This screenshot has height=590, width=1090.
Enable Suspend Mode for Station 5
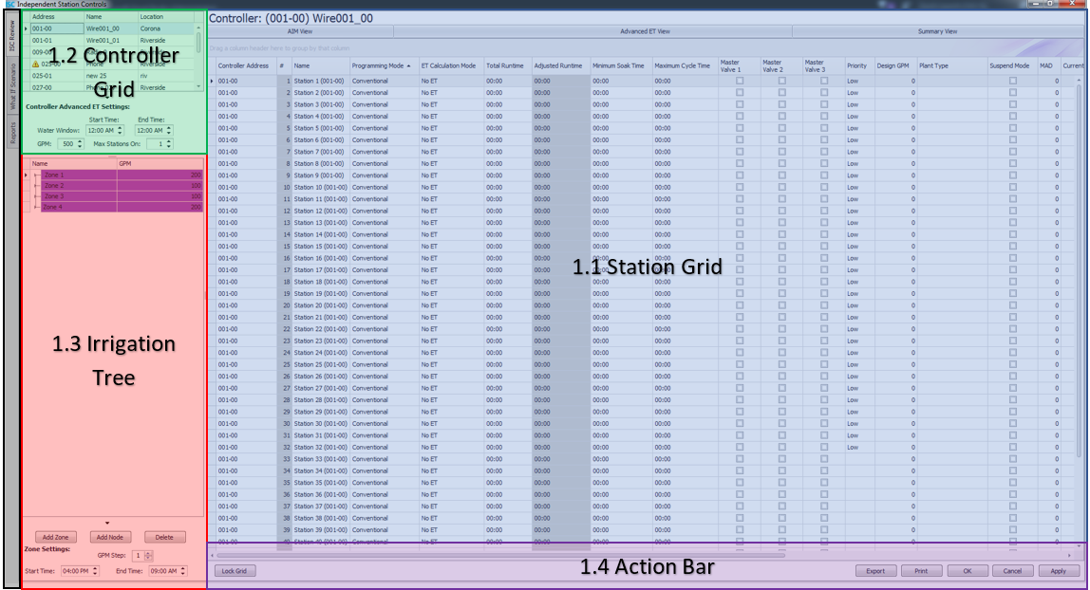(x=1013, y=128)
